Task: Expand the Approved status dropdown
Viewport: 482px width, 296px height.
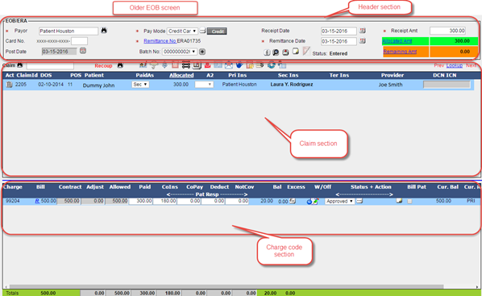Action: (x=339, y=201)
